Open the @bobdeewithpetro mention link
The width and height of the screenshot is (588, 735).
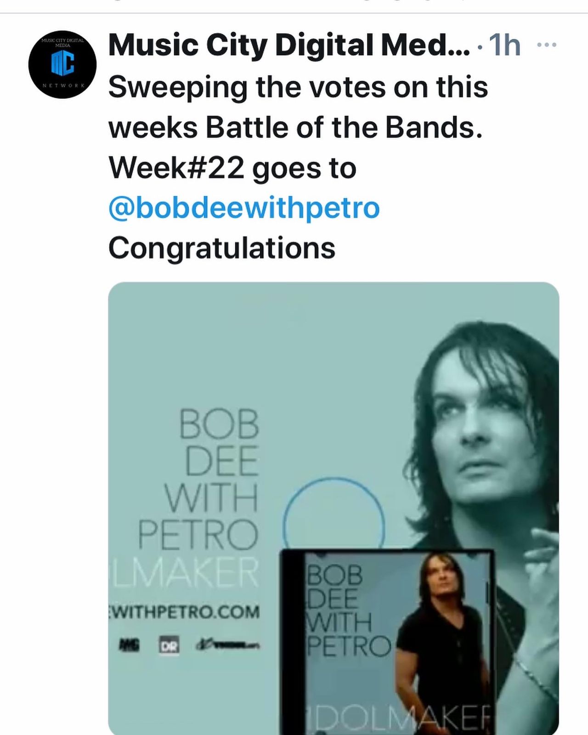coord(244,208)
